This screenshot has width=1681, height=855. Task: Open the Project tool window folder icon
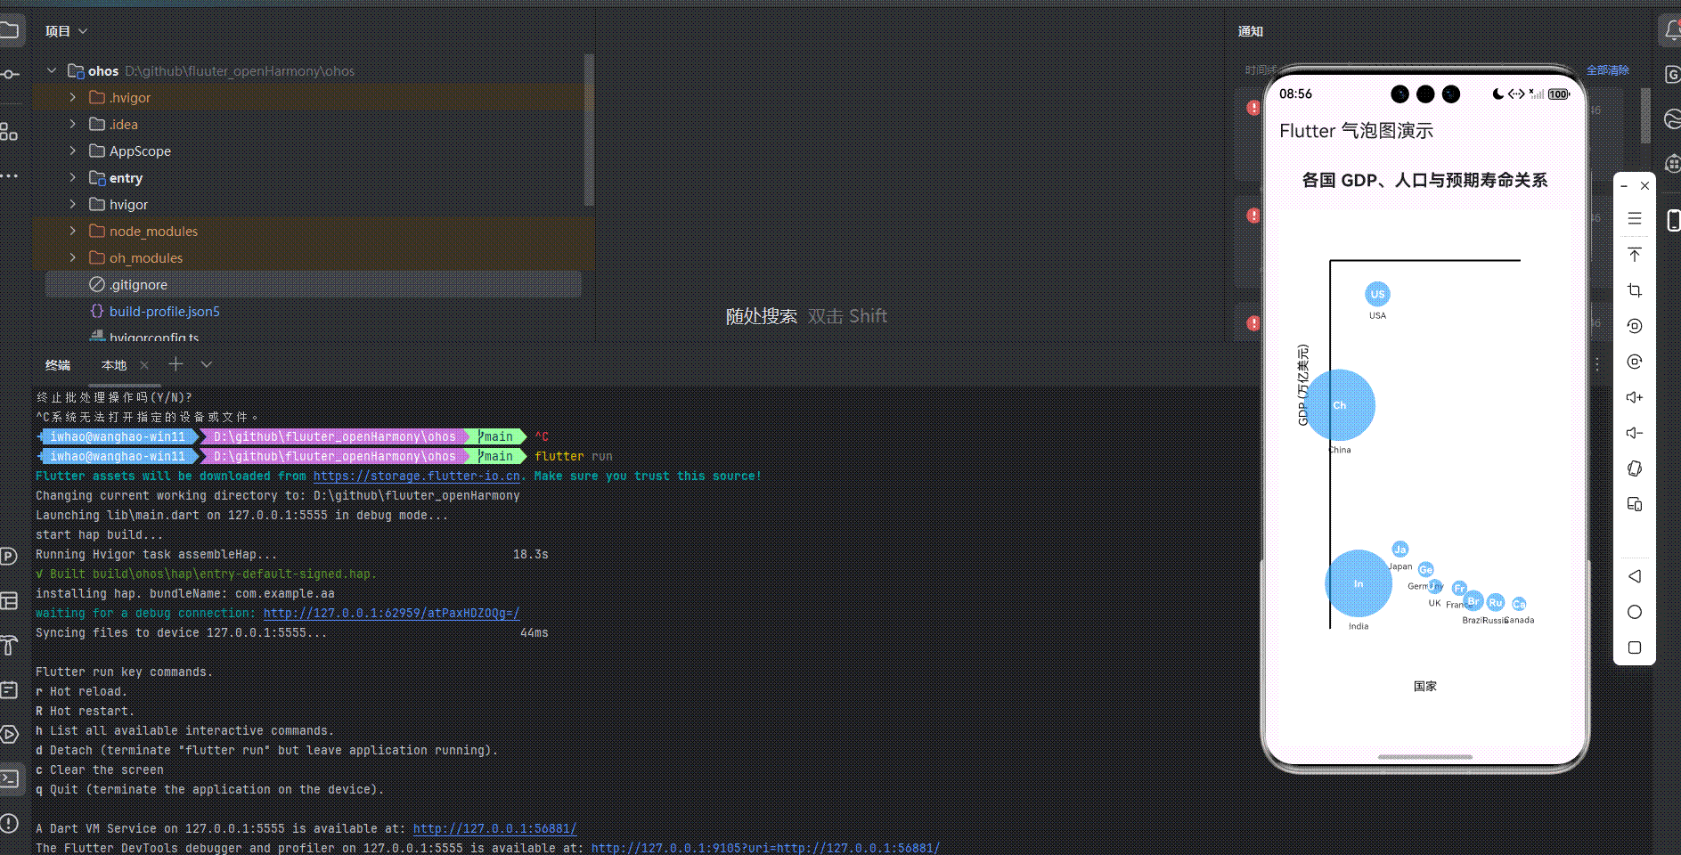point(9,31)
